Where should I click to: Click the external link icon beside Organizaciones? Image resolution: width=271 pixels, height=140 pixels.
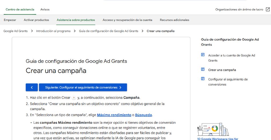coord(268,9)
